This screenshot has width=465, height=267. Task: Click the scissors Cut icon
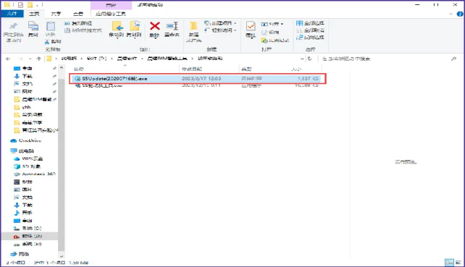point(47,41)
